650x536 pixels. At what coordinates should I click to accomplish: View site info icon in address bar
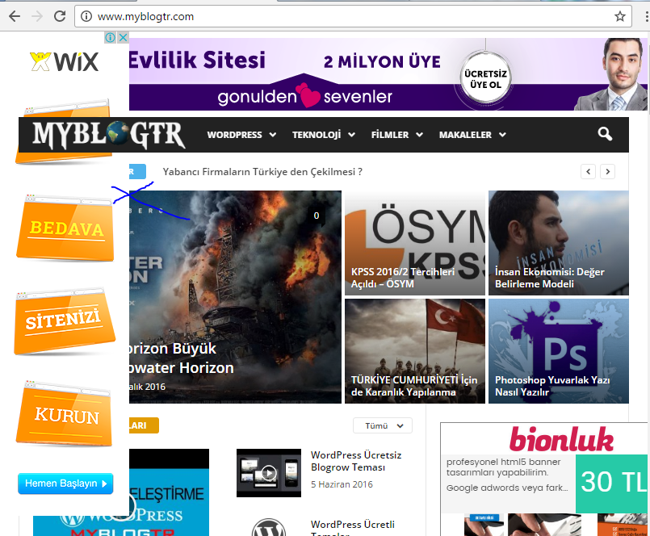click(86, 16)
